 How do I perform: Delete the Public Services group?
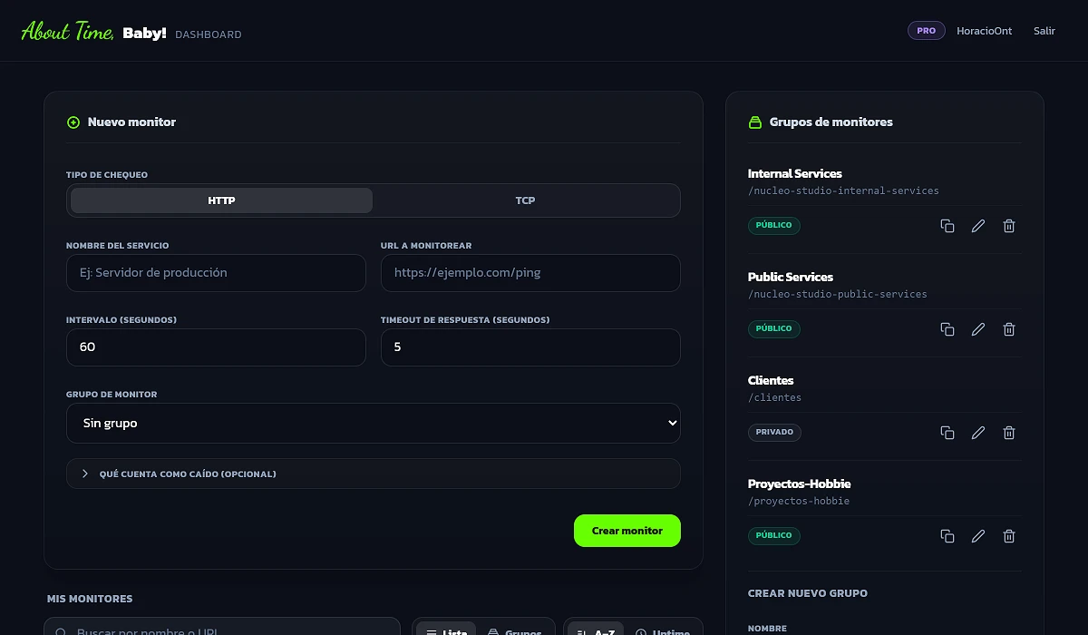1009,329
